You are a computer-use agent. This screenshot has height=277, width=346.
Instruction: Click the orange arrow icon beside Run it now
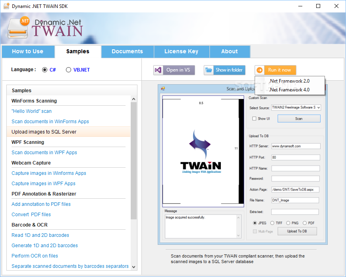260,70
